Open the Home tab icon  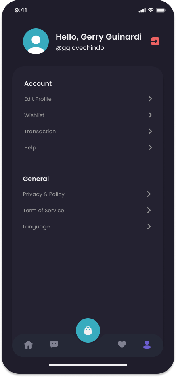29,345
